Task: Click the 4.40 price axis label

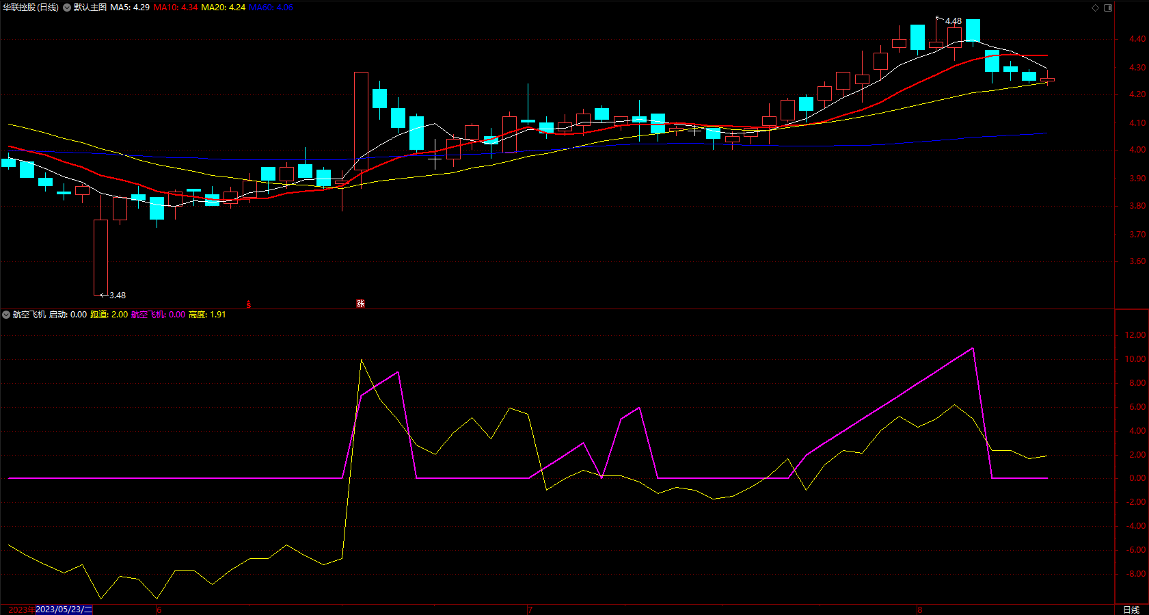Action: tap(1137, 39)
